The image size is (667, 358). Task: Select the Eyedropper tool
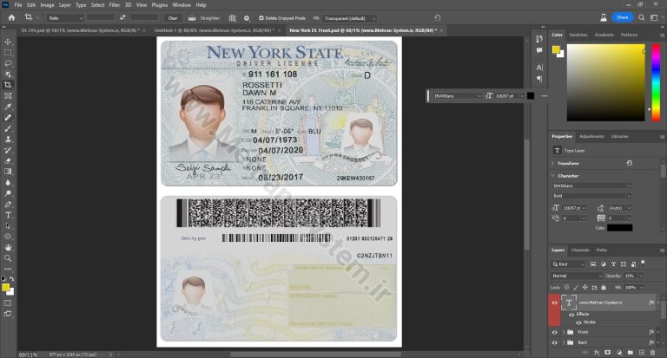coord(8,107)
